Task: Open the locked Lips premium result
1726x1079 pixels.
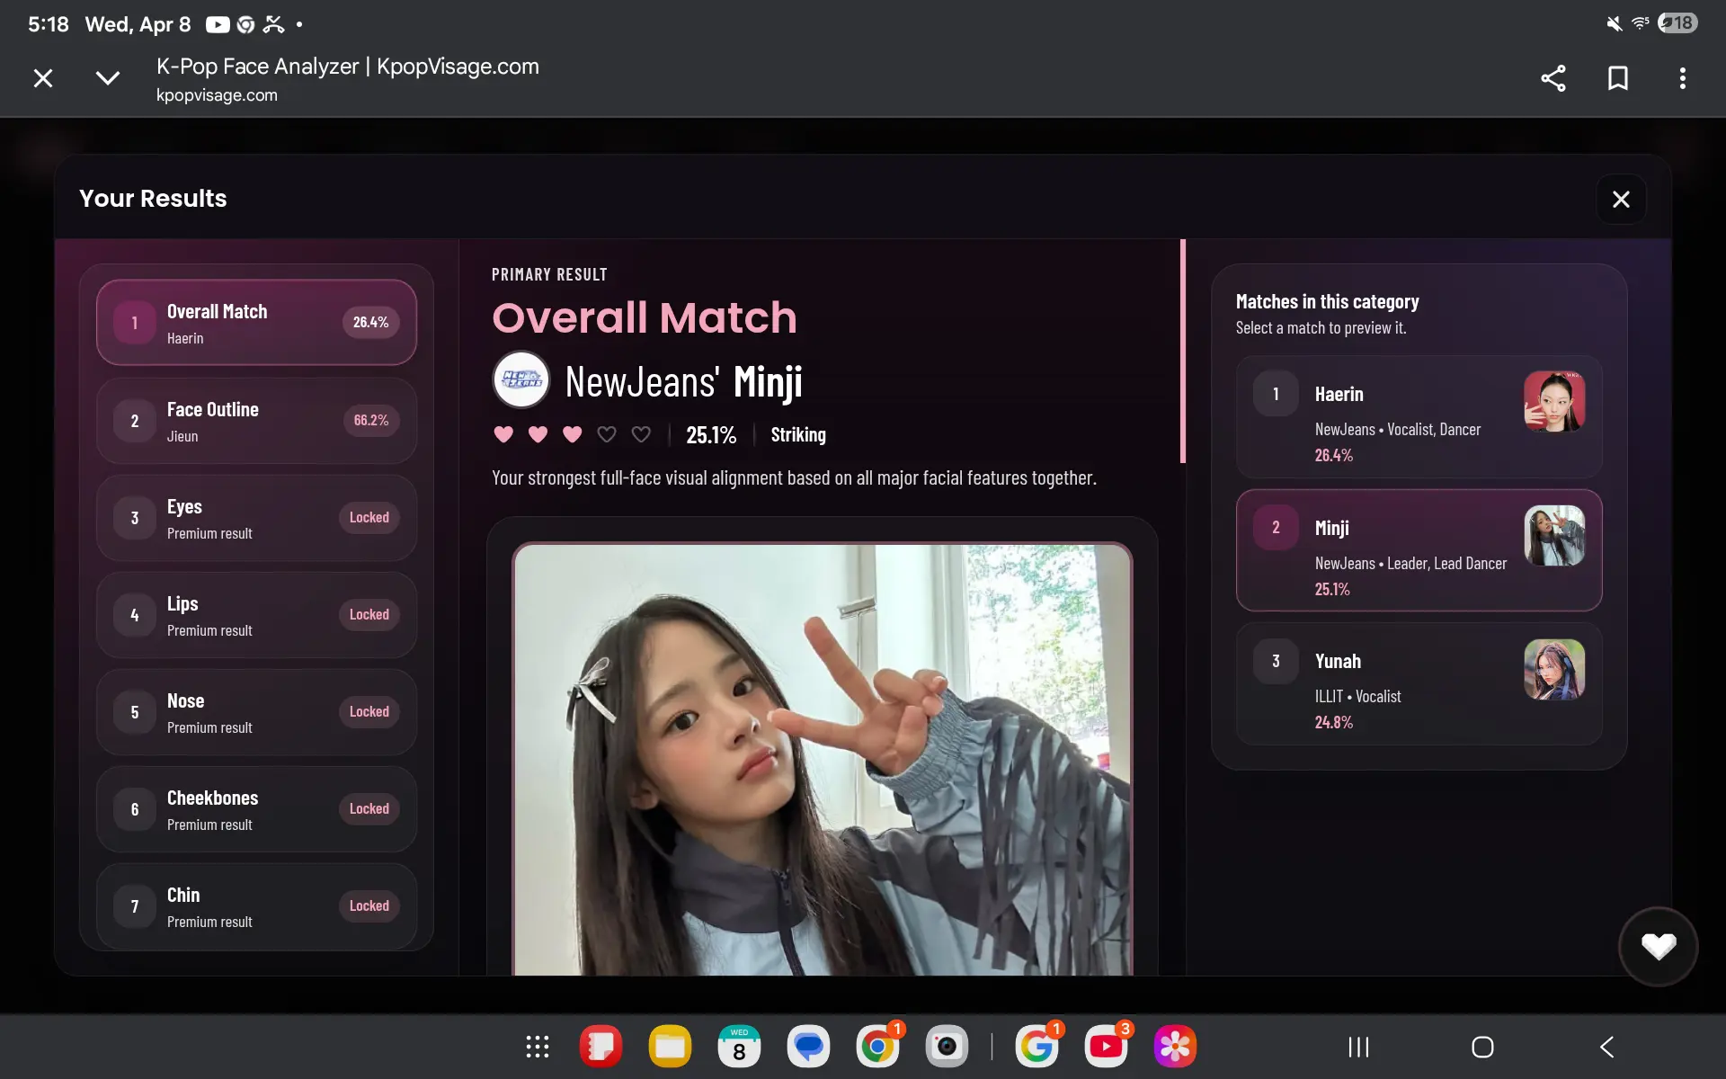Action: point(256,615)
